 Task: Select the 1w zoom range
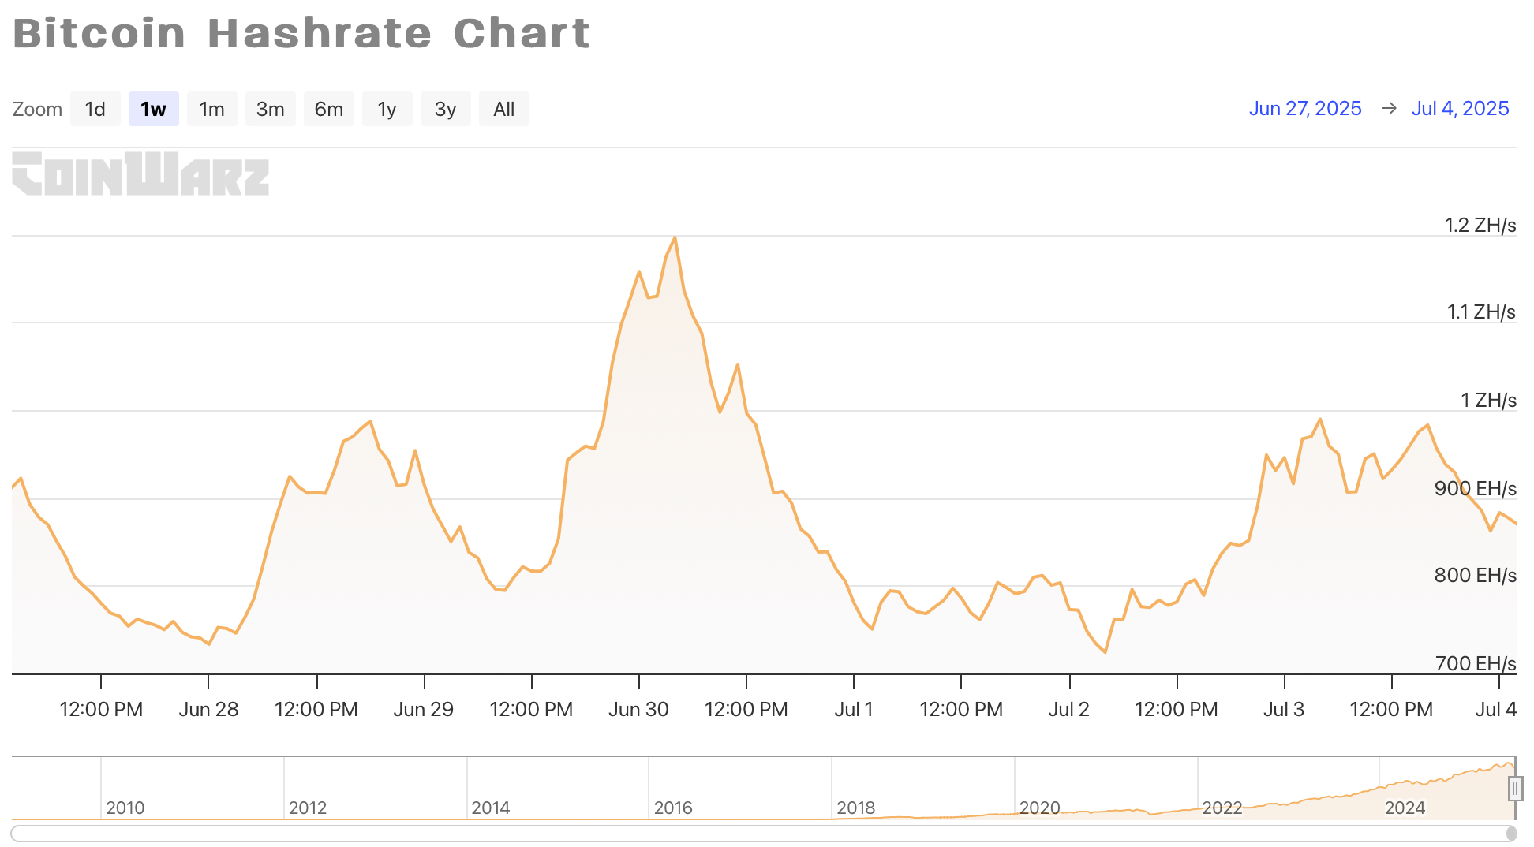tap(153, 109)
